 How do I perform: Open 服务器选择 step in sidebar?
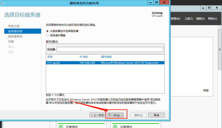pos(23,31)
